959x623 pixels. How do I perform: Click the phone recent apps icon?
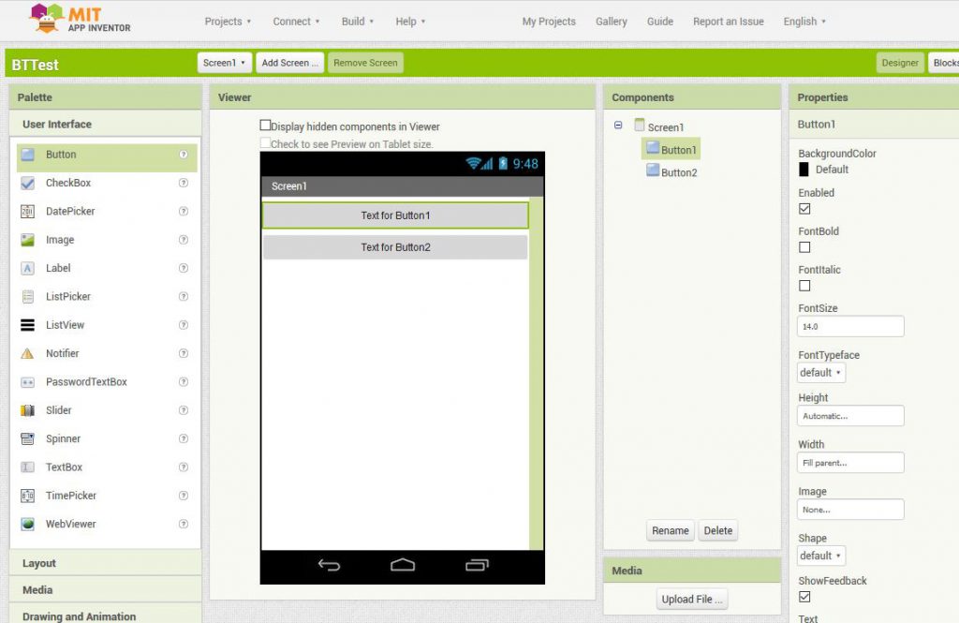[477, 565]
